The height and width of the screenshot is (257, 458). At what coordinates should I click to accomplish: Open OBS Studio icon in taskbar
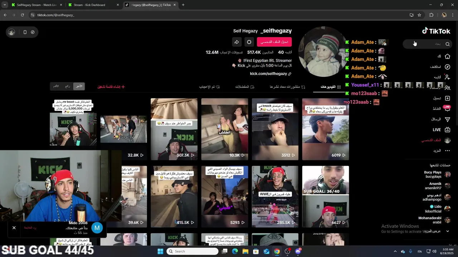point(287,251)
